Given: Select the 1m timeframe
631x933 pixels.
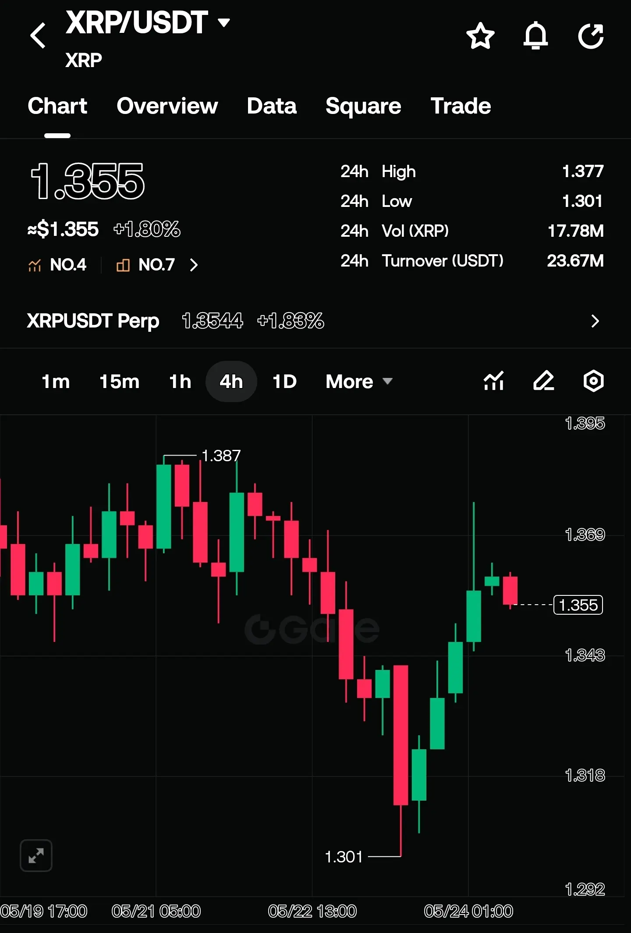Looking at the screenshot, I should [x=56, y=381].
